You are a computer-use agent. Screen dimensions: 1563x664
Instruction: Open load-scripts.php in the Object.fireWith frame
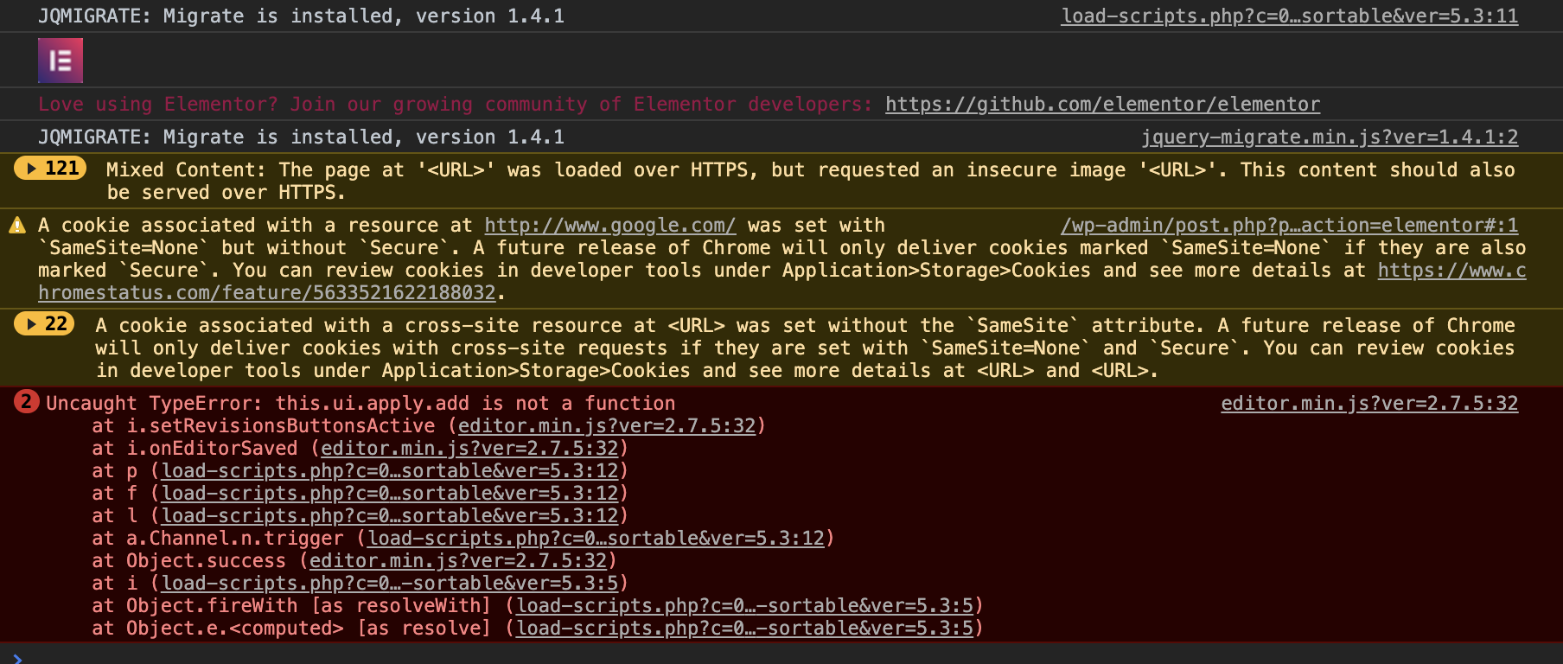point(747,605)
